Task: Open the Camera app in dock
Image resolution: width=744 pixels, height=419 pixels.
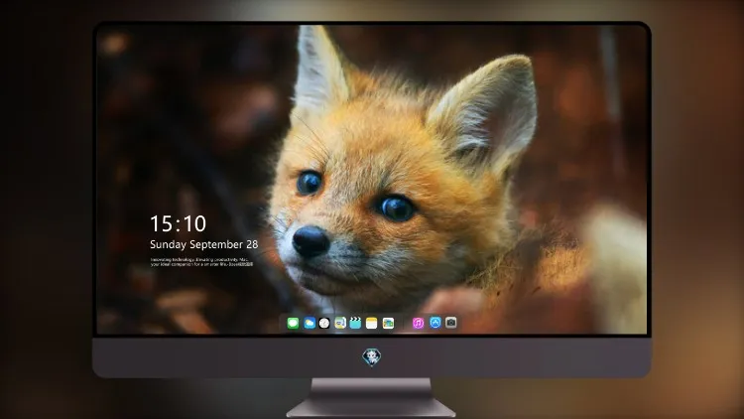Action: point(451,323)
